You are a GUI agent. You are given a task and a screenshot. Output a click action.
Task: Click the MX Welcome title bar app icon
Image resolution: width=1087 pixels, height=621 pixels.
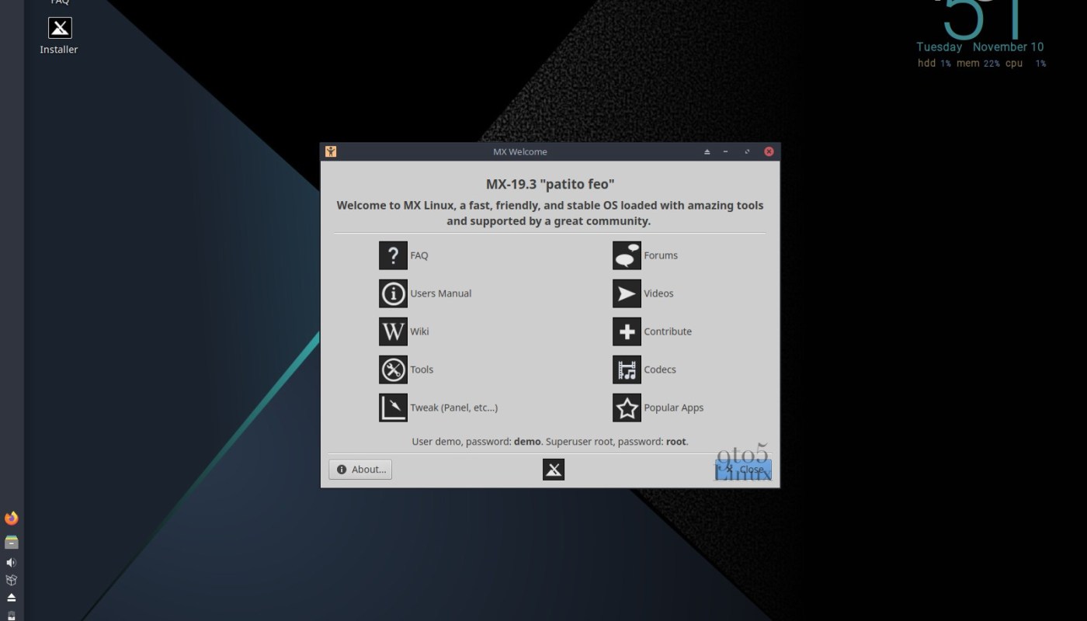[x=331, y=151]
